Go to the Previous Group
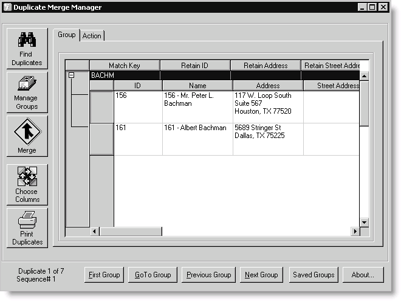Viewport: 401px width, 301px height. tap(208, 275)
